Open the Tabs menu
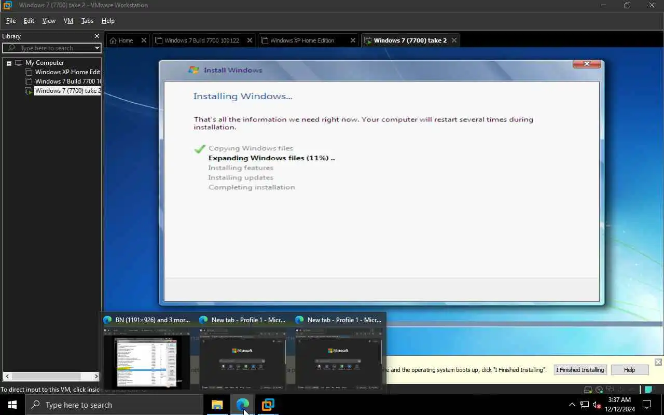Viewport: 664px width, 415px height. 87,21
